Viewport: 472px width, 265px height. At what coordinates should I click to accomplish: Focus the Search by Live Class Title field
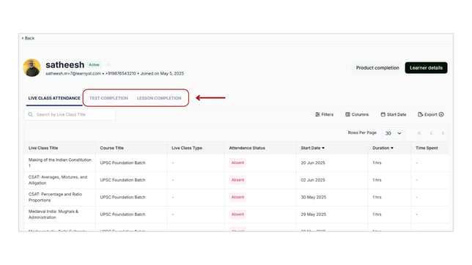[x=70, y=114]
